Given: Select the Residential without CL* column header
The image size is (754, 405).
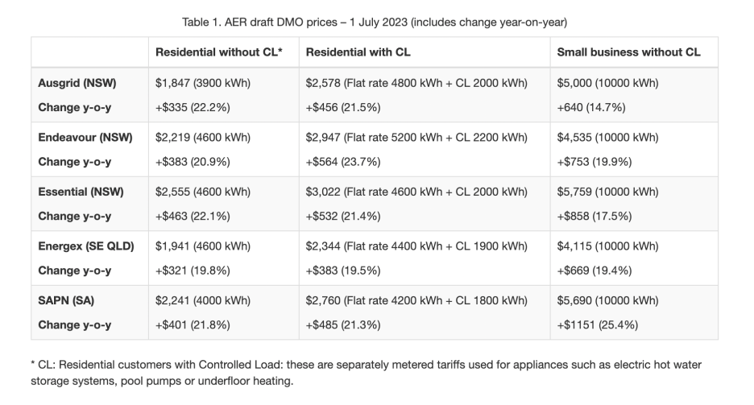Looking at the screenshot, I should (x=219, y=52).
